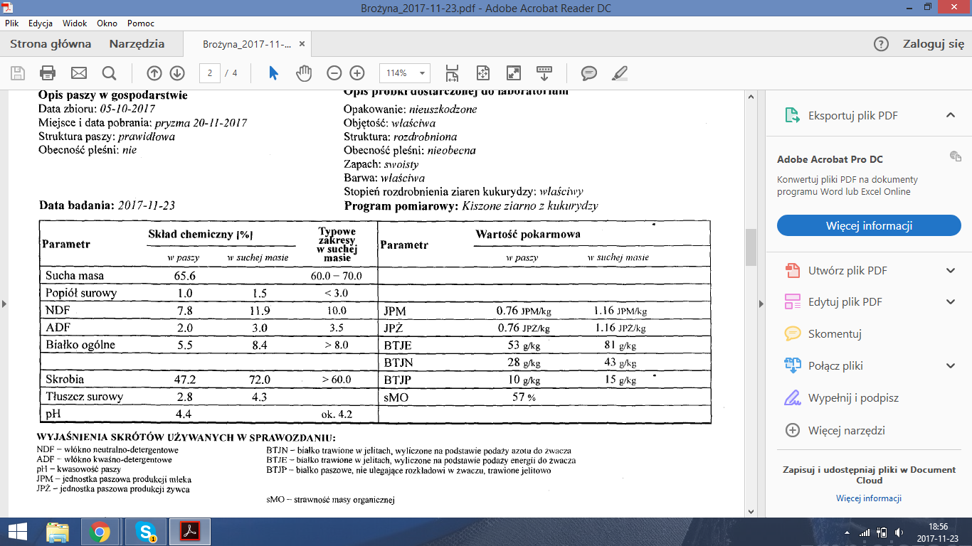972x546 pixels.
Task: Zoom out with the minus button
Action: click(334, 73)
